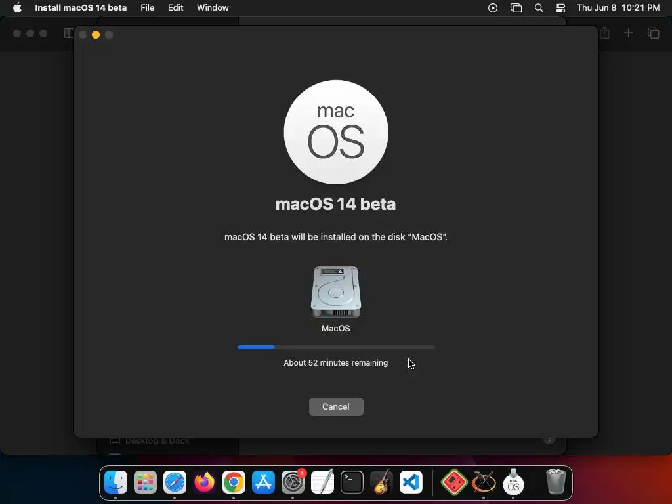Cancel the macOS 14 beta installation
The height and width of the screenshot is (504, 672).
point(336,406)
